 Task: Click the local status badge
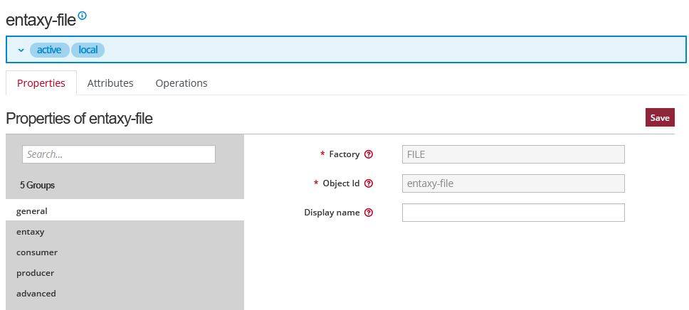(88, 50)
